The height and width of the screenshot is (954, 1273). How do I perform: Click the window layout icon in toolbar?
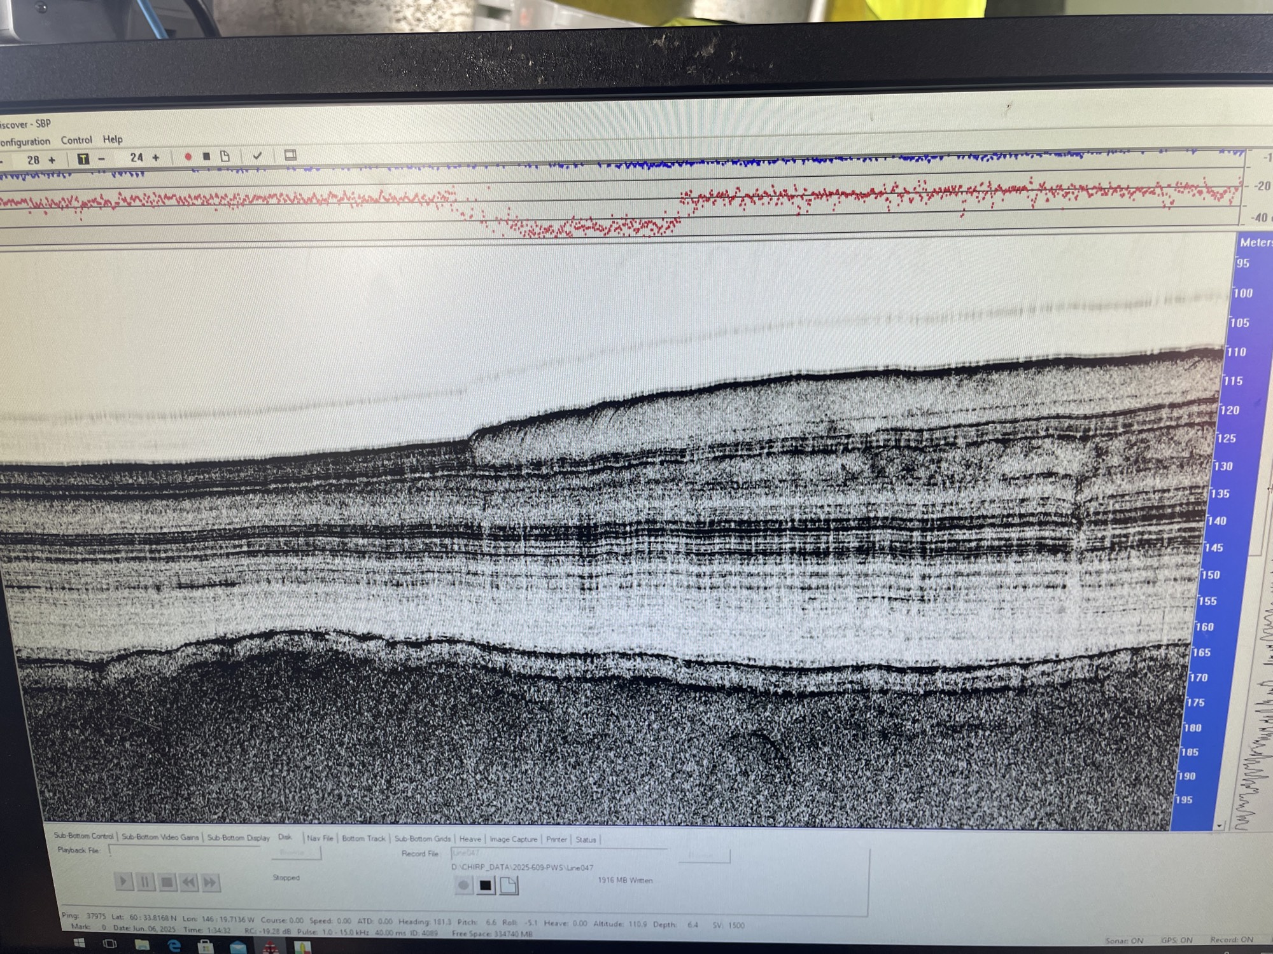click(290, 155)
